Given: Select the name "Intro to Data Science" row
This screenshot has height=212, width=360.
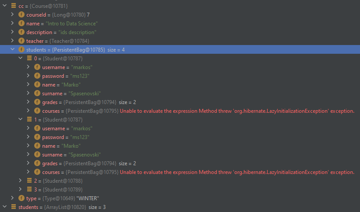Looking at the screenshot, I should pyautogui.click(x=180, y=24).
